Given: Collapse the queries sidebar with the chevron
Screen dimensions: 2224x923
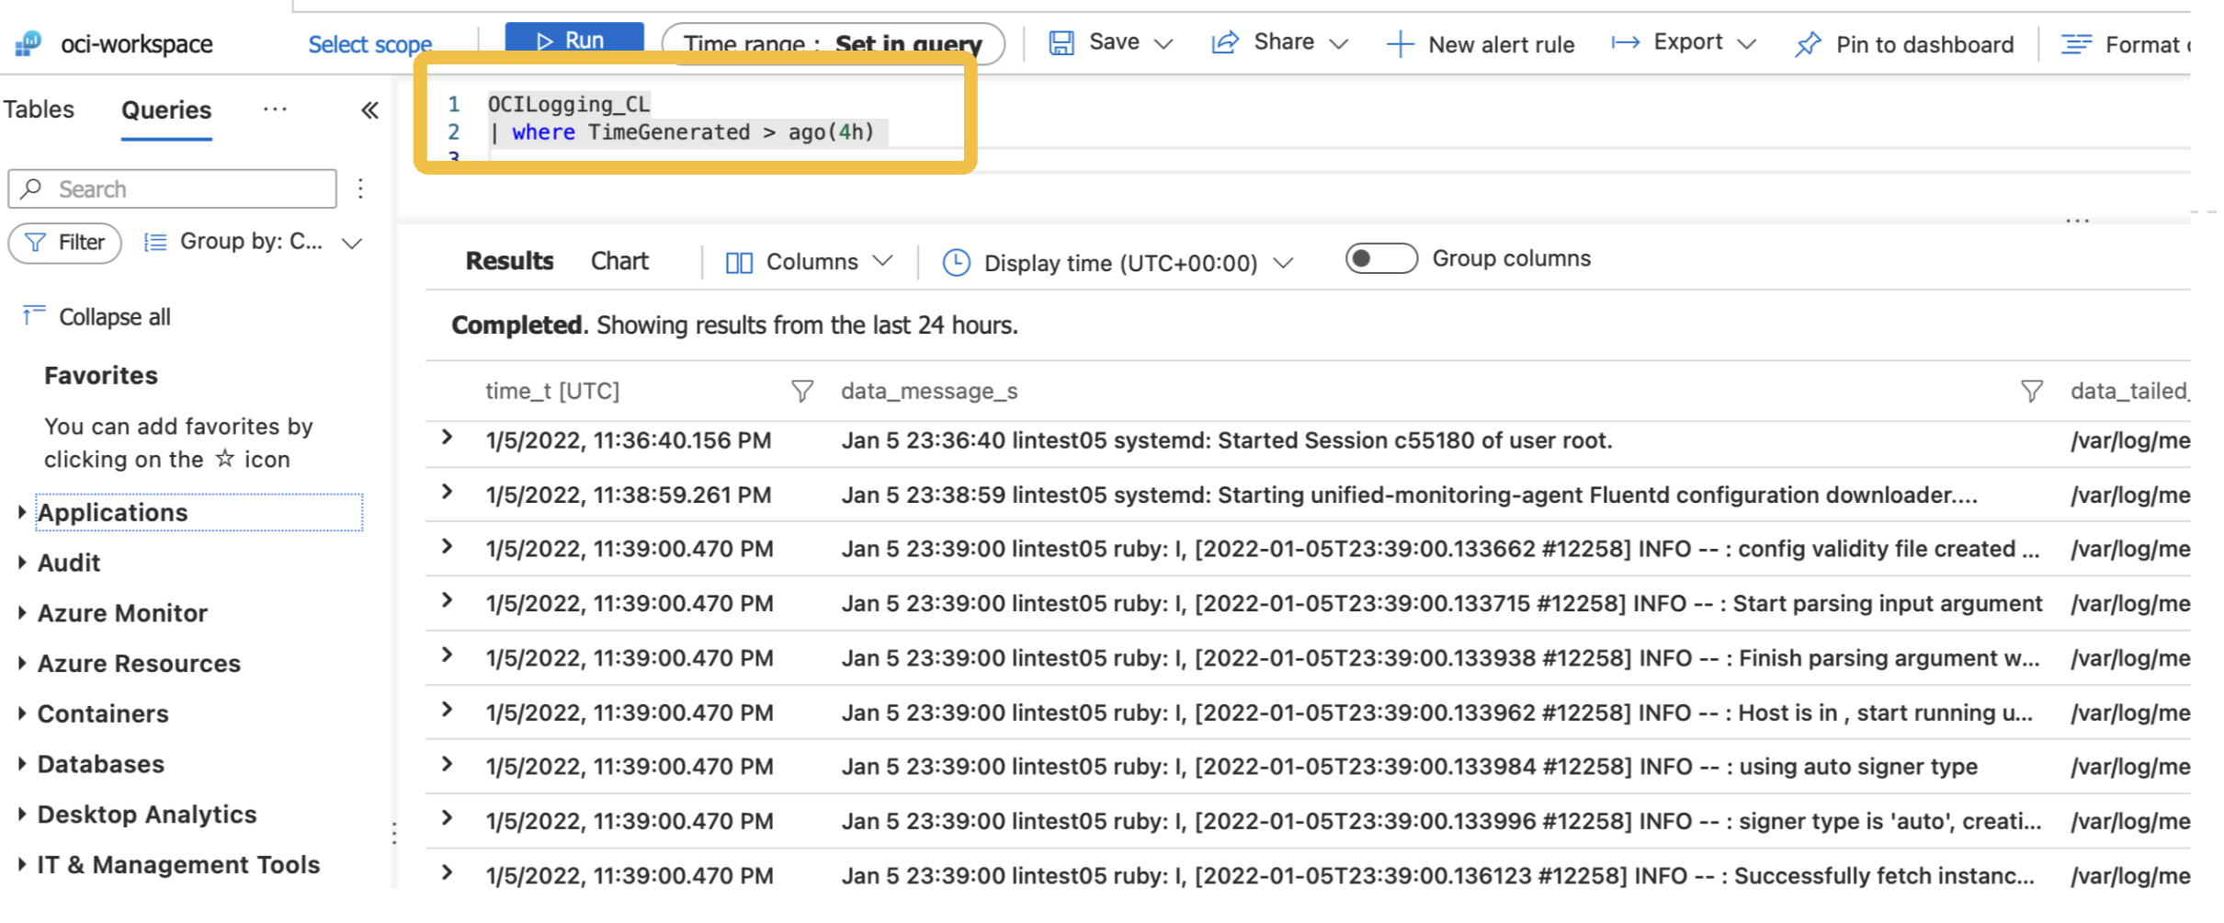Looking at the screenshot, I should tap(369, 109).
